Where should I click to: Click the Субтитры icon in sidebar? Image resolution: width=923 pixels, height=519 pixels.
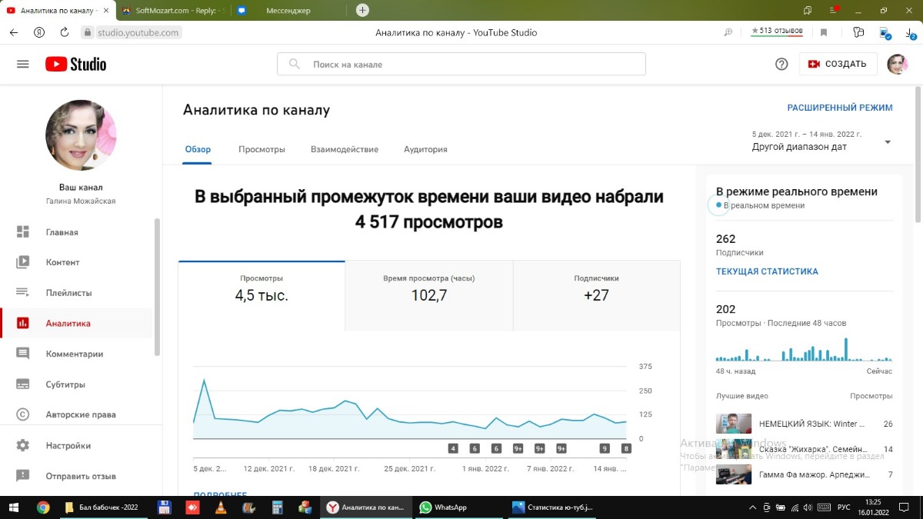(x=22, y=384)
